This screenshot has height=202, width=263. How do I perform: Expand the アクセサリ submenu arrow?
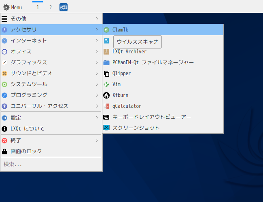(97, 29)
